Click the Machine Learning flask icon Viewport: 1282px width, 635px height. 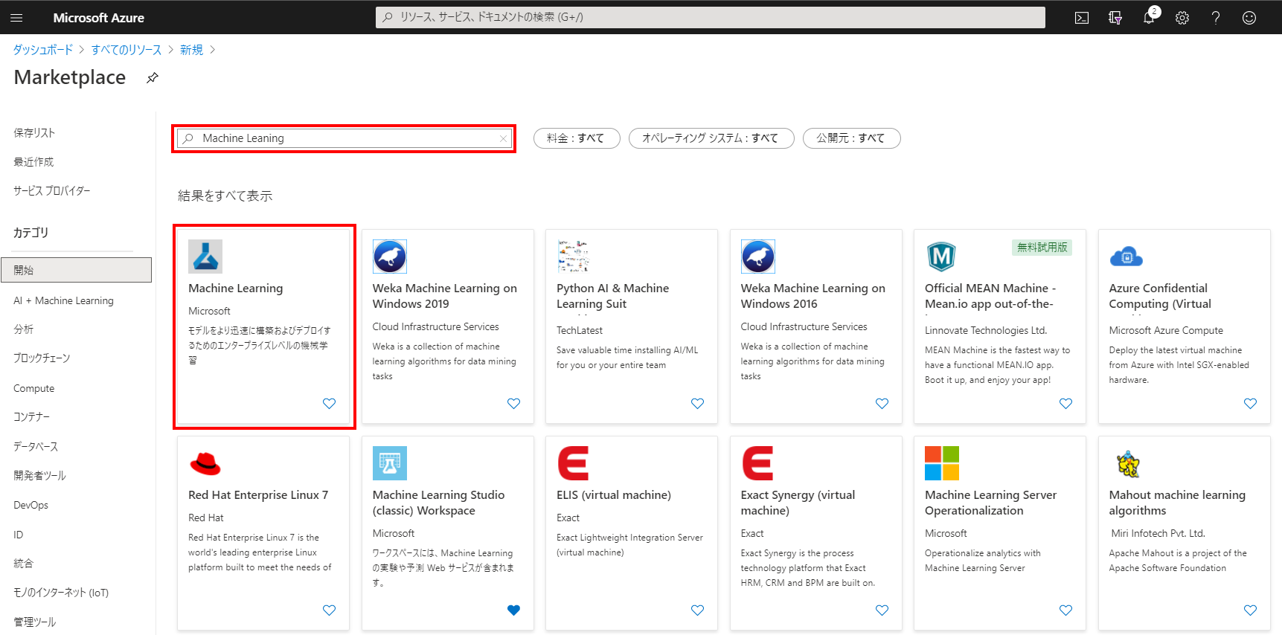tap(205, 257)
